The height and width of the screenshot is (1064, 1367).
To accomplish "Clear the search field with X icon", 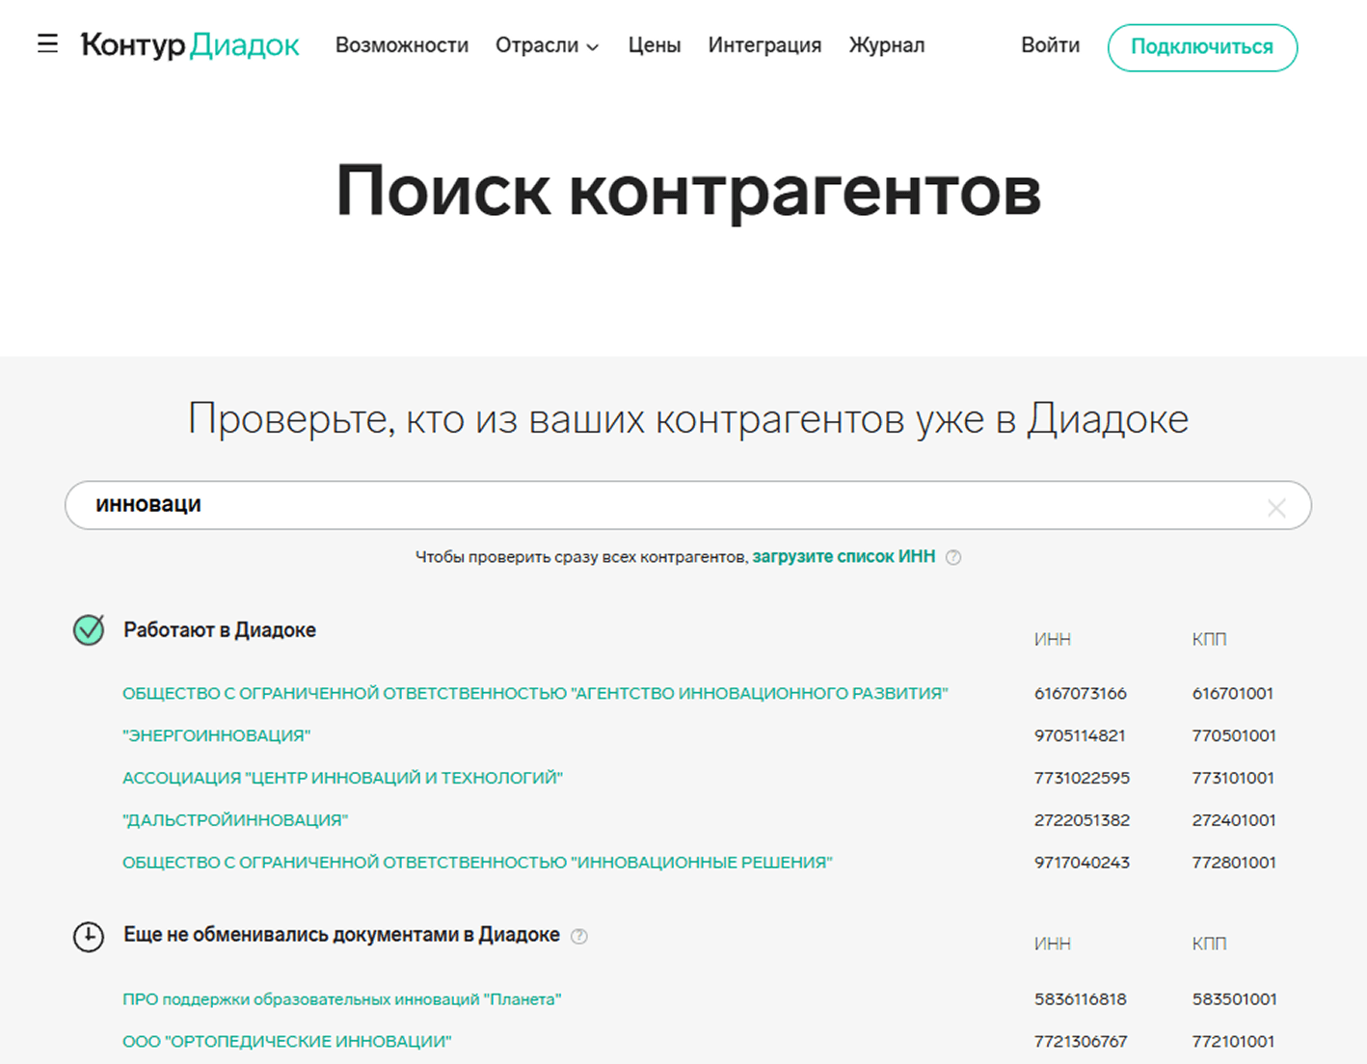I will click(x=1276, y=508).
